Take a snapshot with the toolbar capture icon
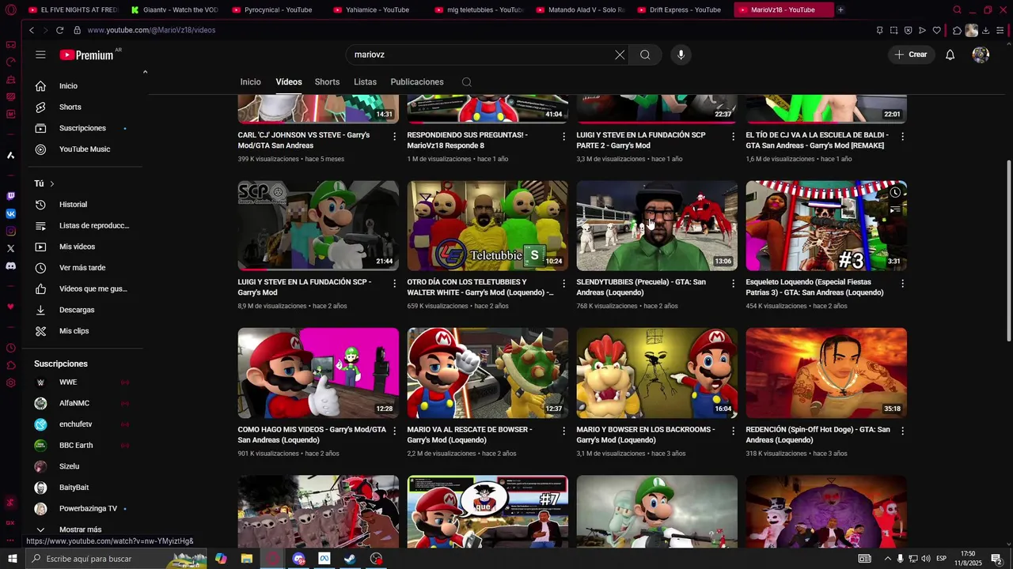Viewport: 1013px width, 569px height. click(x=893, y=30)
